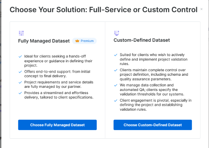Click checkmark beside 'Client engagement is pivotal'
Screen dimensions: 209x148
click(116, 100)
